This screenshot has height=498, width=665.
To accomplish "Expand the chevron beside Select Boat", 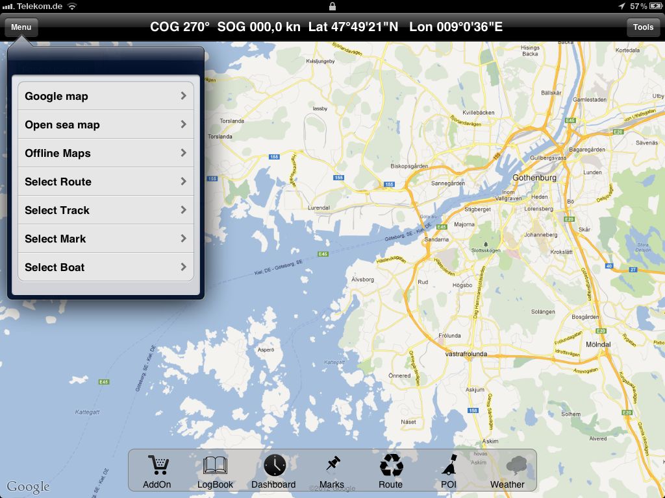I will click(184, 267).
